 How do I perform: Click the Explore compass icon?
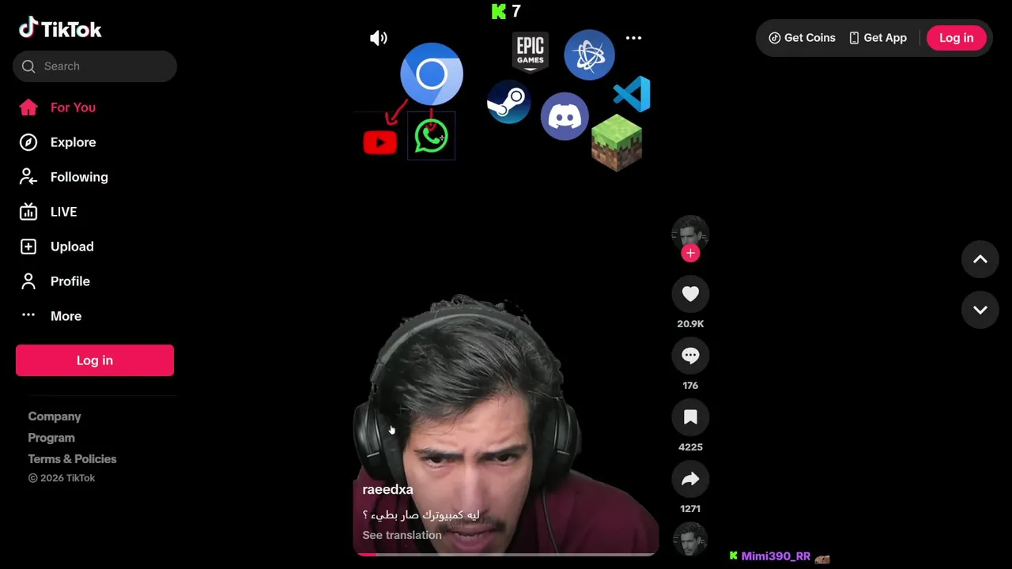28,142
